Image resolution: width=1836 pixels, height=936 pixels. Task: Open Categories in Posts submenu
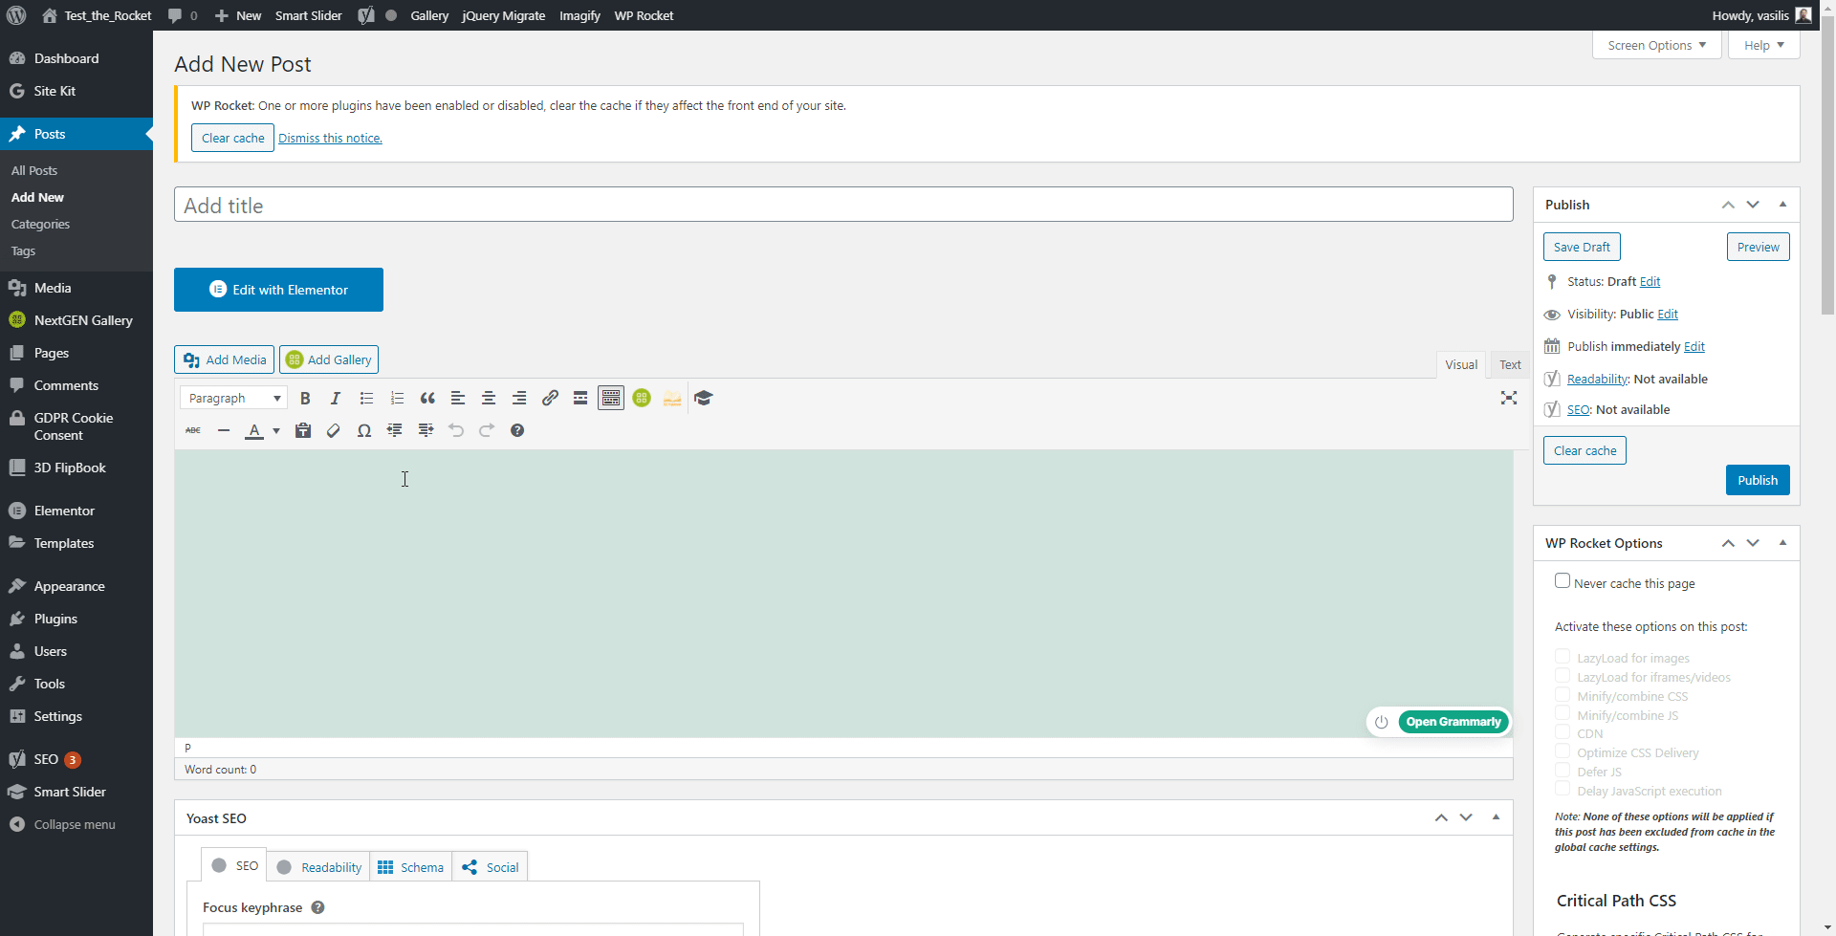pos(40,224)
